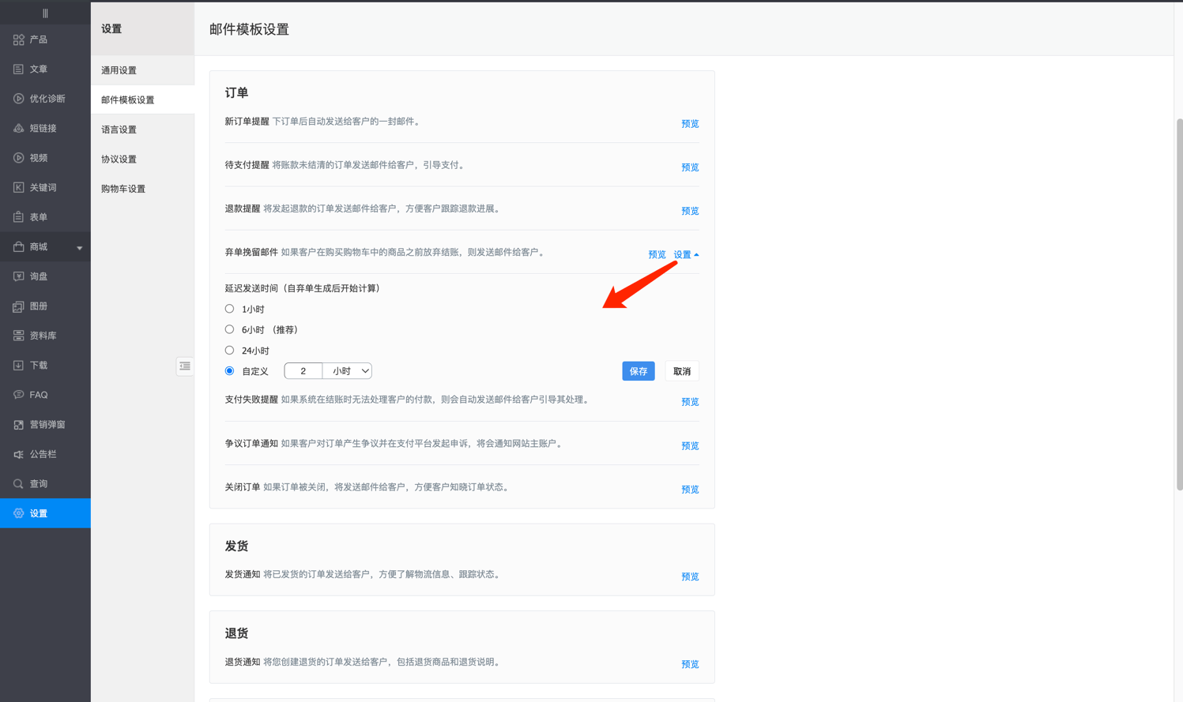This screenshot has height=702, width=1183.
Task: Collapse the 弃单挽留邮件 设置 expander
Action: (x=686, y=254)
